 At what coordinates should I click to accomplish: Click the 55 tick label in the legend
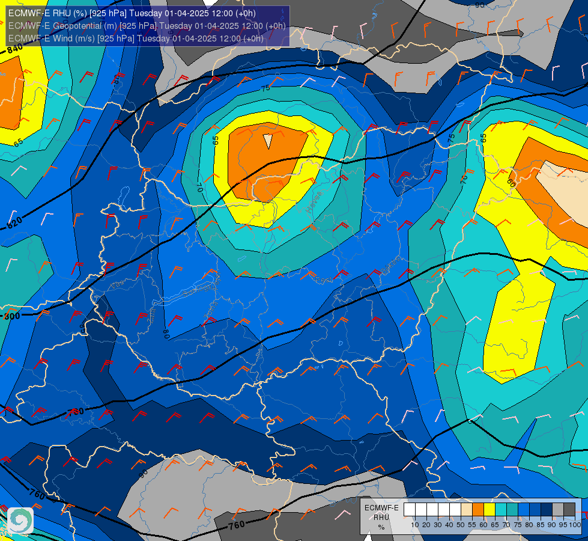(x=471, y=525)
